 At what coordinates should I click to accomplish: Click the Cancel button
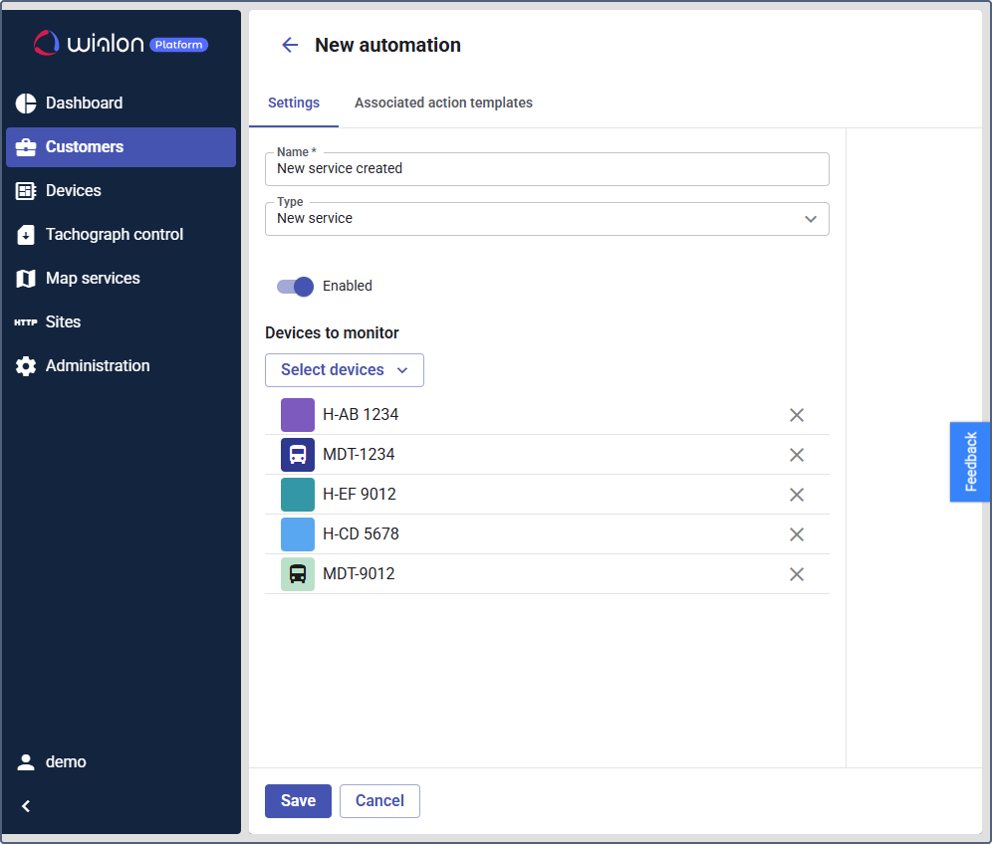tap(379, 801)
